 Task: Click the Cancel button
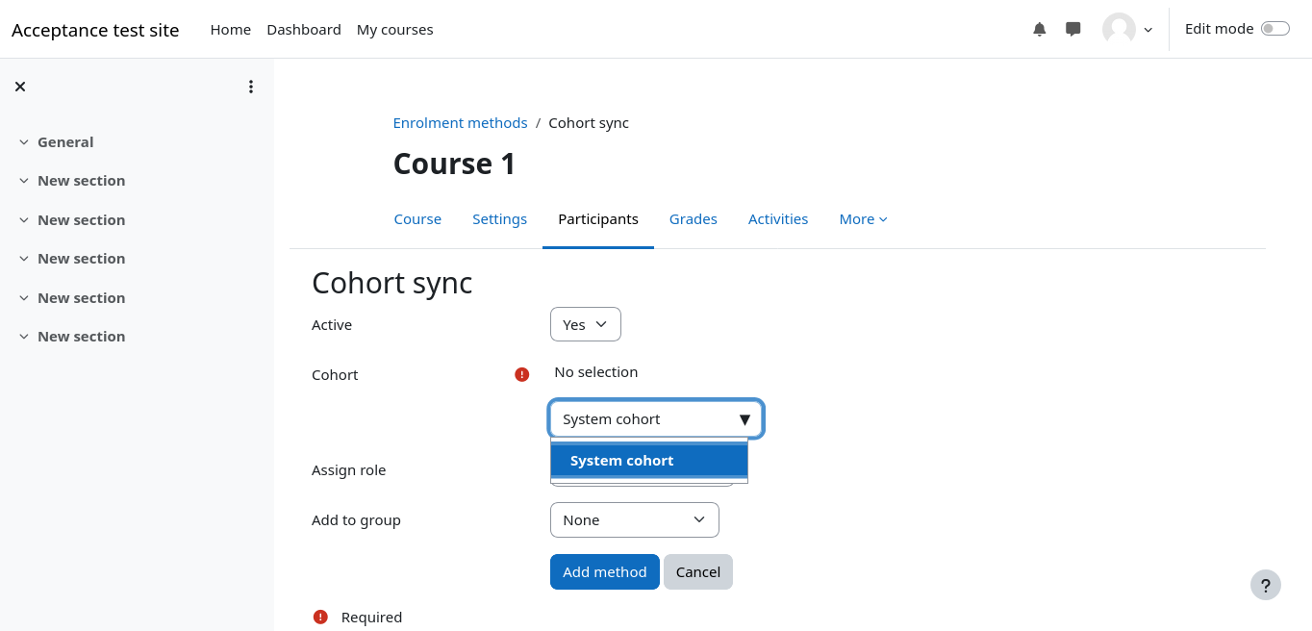697,571
